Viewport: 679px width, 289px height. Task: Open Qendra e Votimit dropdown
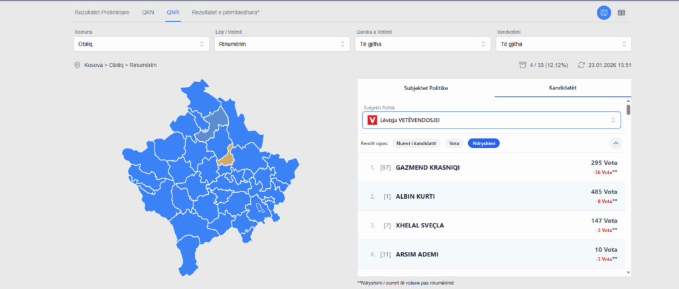coord(422,44)
